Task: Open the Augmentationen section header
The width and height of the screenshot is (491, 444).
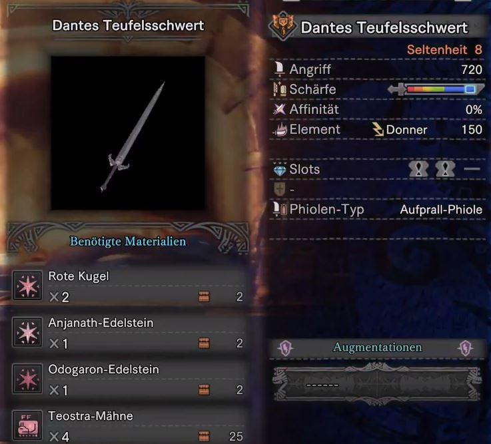Action: (377, 347)
